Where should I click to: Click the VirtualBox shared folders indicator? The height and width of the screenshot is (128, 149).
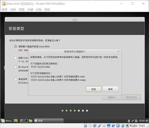pos(104,126)
